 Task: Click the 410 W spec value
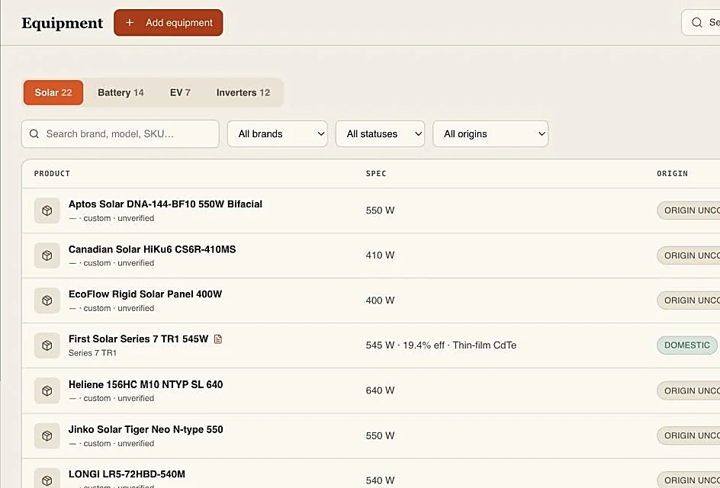[x=380, y=255]
